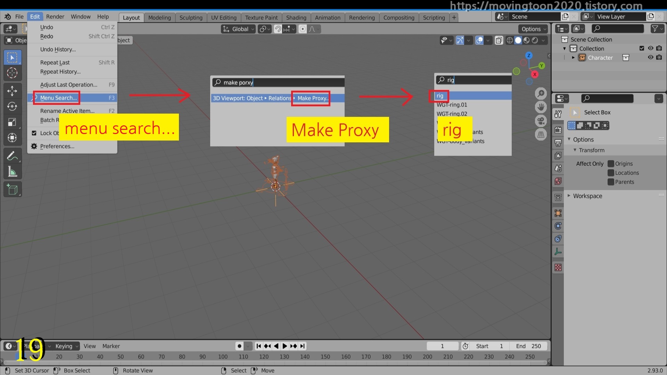Open the Texture properties tab

click(558, 268)
